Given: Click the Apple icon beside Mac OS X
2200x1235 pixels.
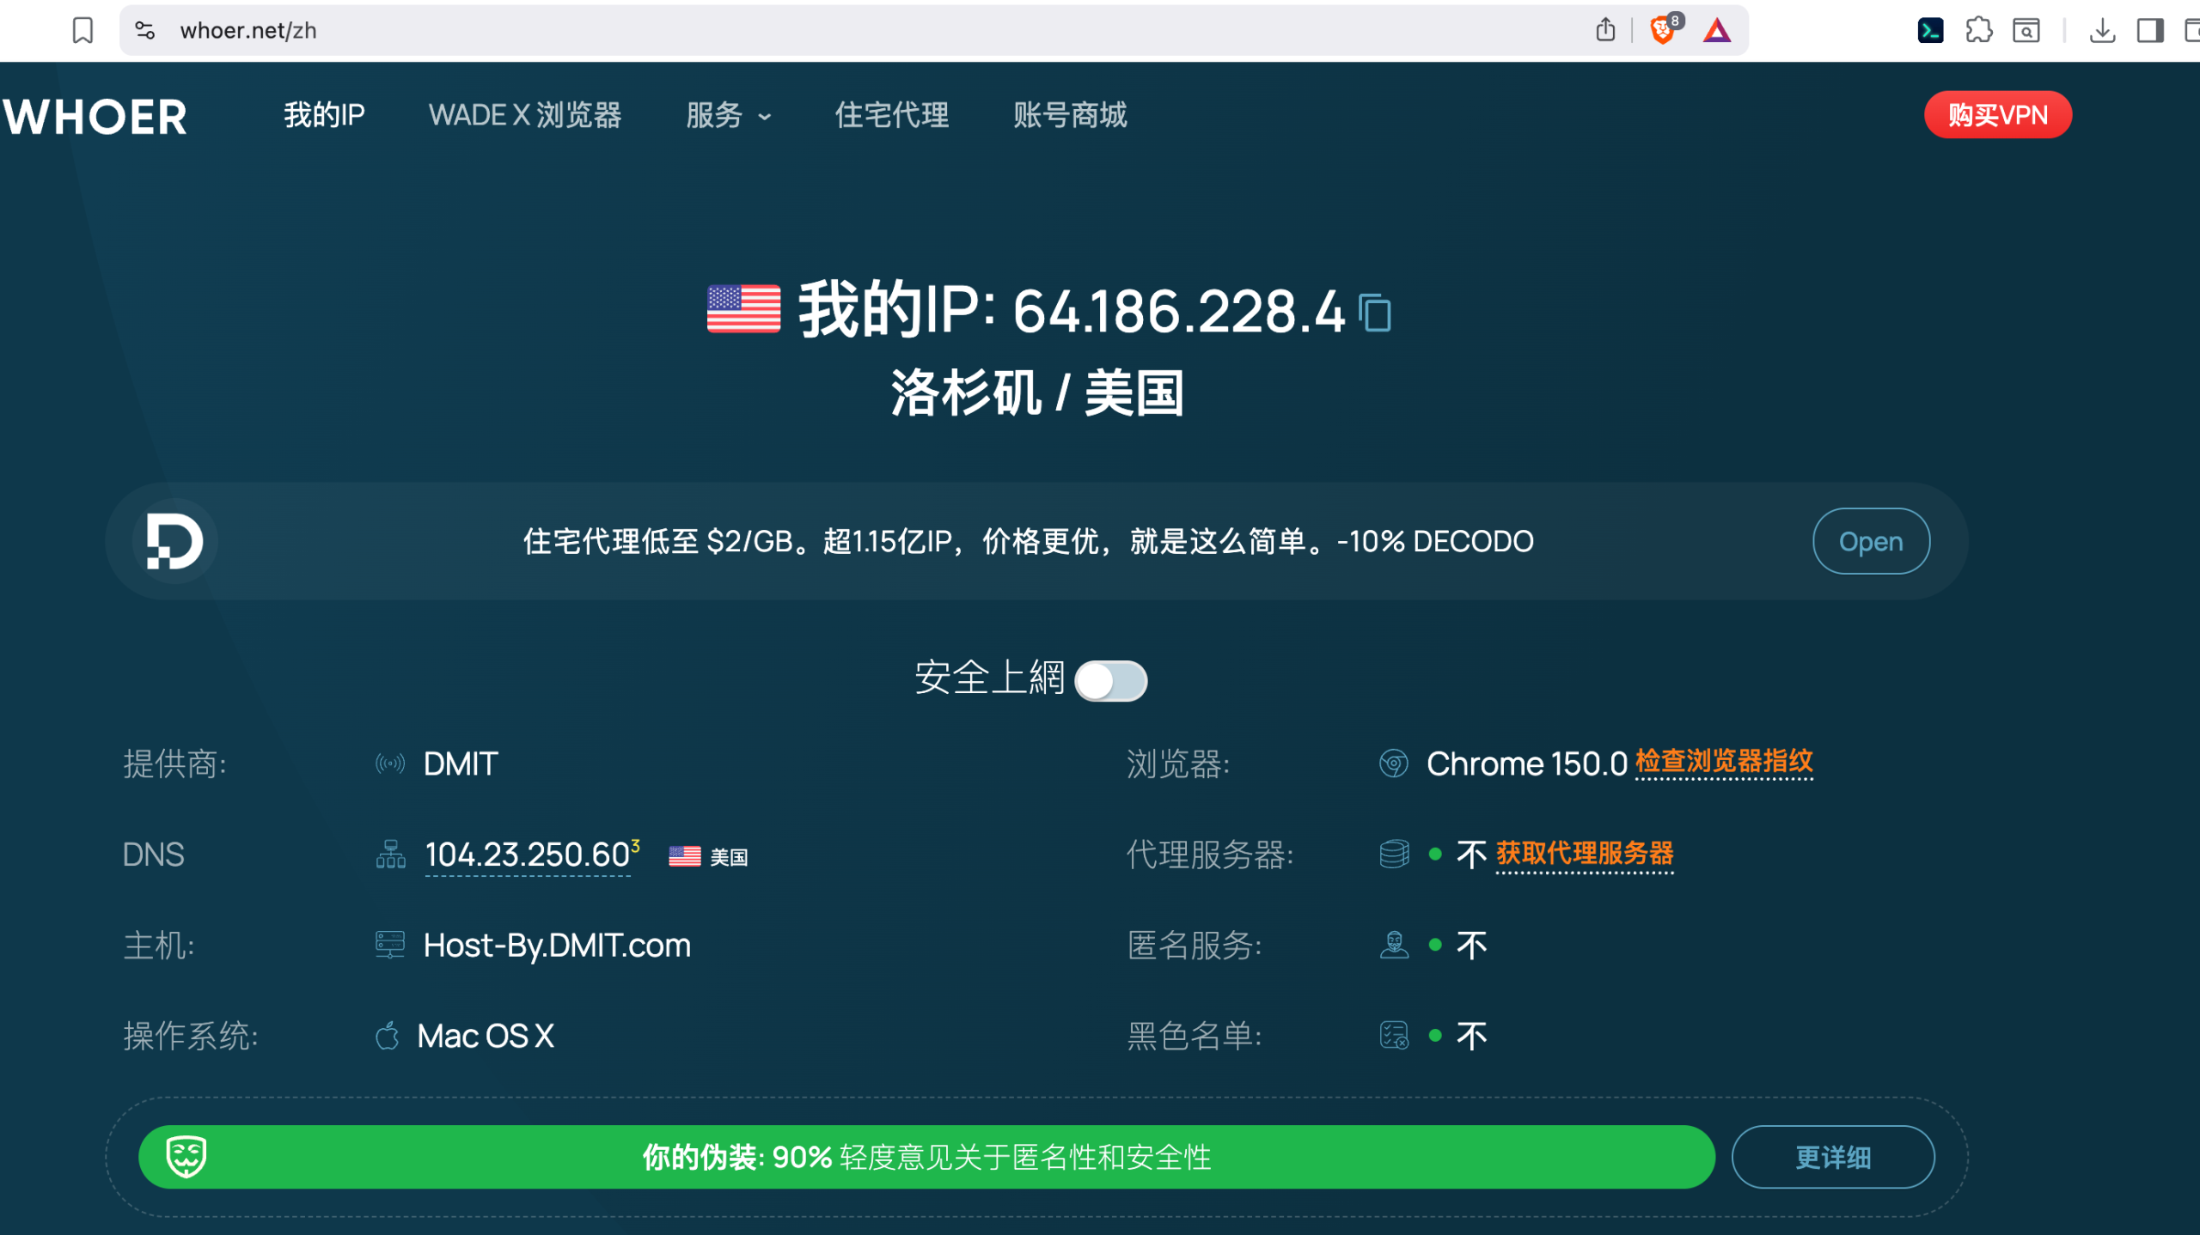Looking at the screenshot, I should 388,1036.
